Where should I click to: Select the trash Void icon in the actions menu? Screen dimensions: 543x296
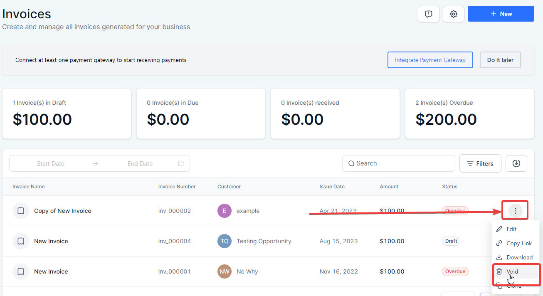pyautogui.click(x=500, y=271)
